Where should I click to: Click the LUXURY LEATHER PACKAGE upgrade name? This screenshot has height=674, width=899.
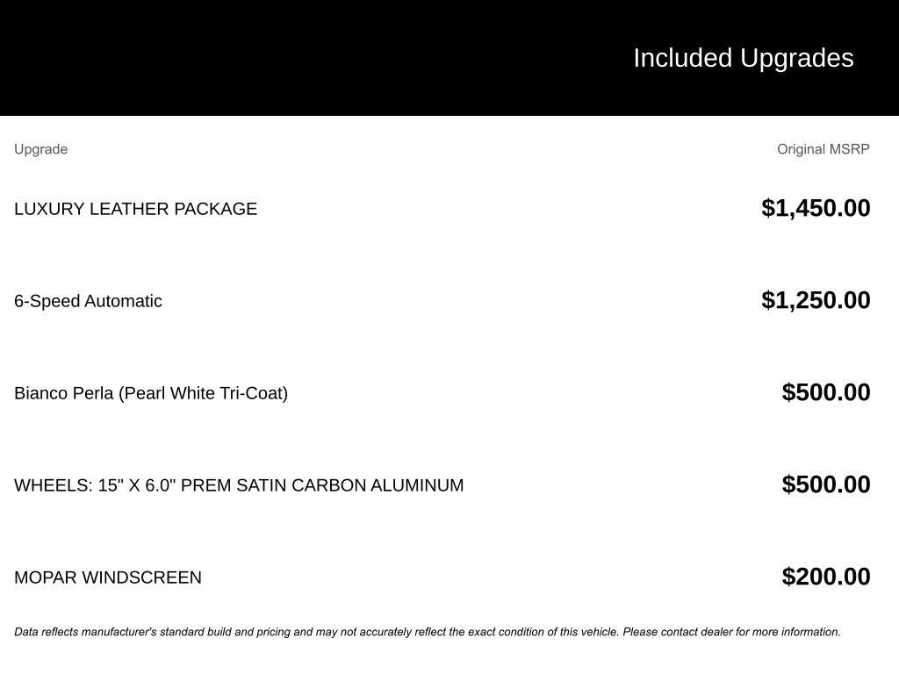pyautogui.click(x=136, y=209)
